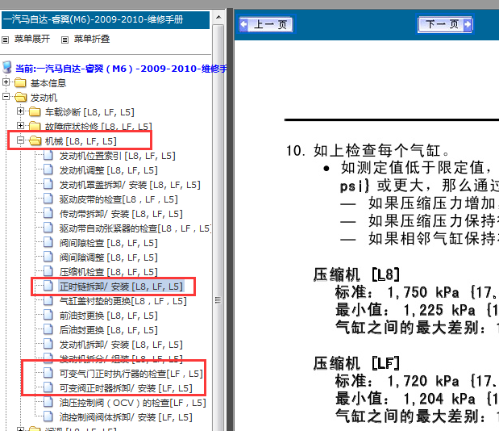Open 阀间隙检查 [L8, LF, L5] page
Screen dimensions: 499x431
pos(108,243)
